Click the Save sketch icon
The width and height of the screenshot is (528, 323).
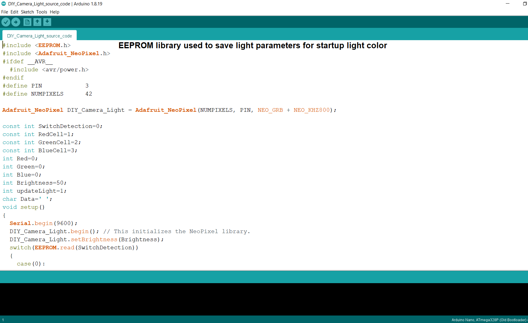[x=47, y=22]
